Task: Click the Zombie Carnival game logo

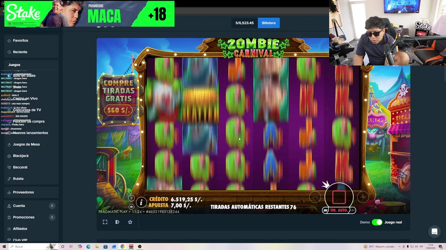Action: click(253, 48)
